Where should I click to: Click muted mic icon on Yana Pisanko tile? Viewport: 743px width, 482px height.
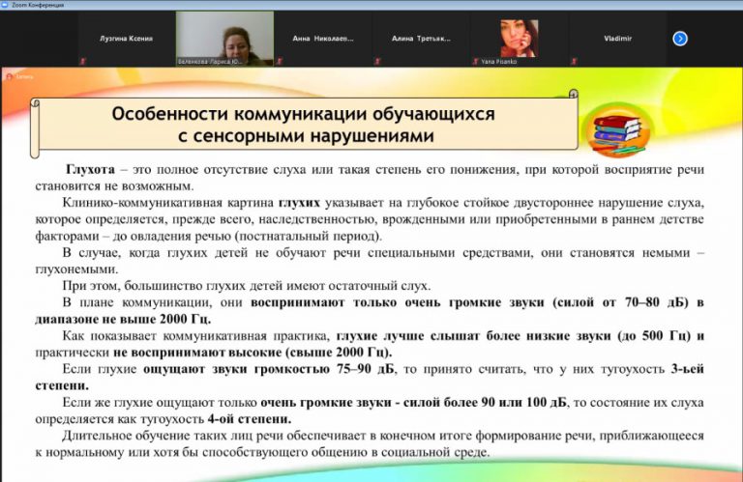(474, 61)
